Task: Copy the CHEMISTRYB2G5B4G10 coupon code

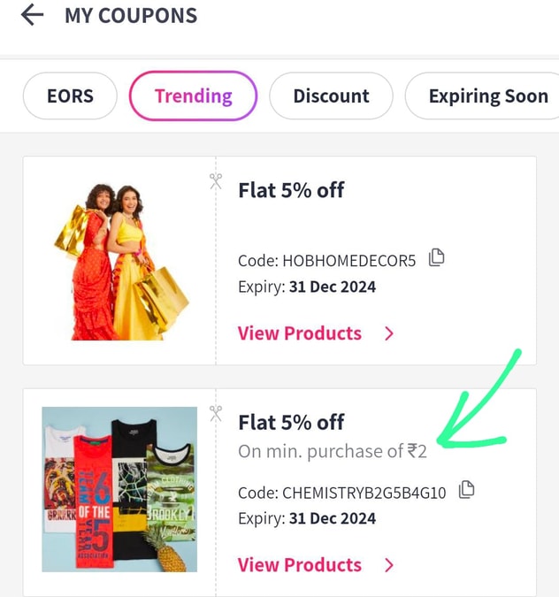Action: [x=466, y=489]
